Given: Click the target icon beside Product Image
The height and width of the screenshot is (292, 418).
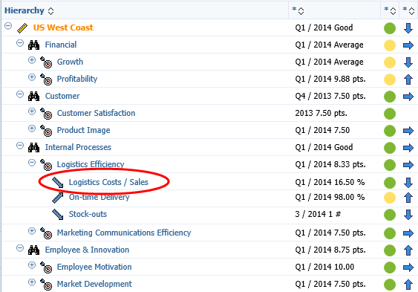Looking at the screenshot, I should point(46,131).
